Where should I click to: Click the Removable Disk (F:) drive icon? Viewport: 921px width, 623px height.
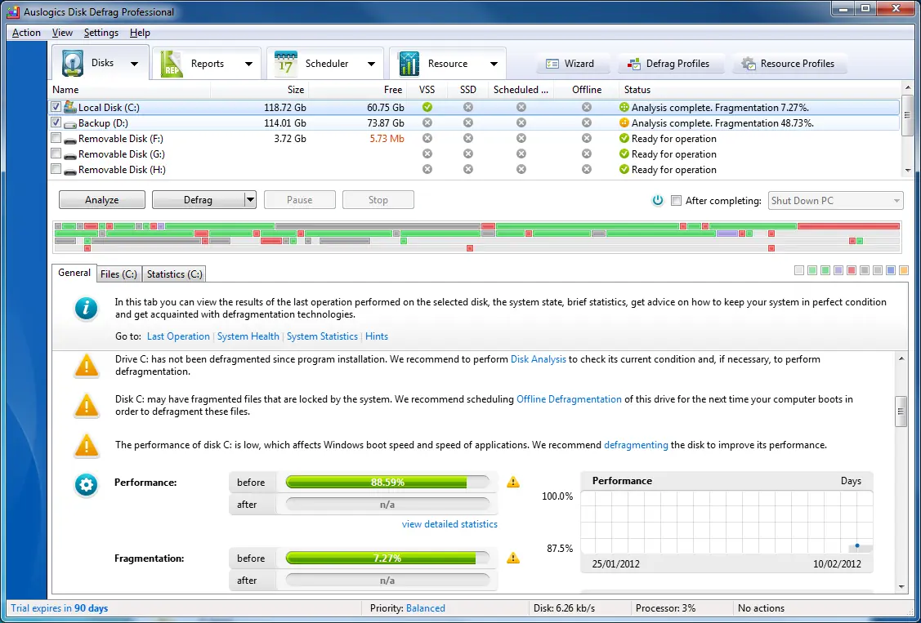[70, 140]
